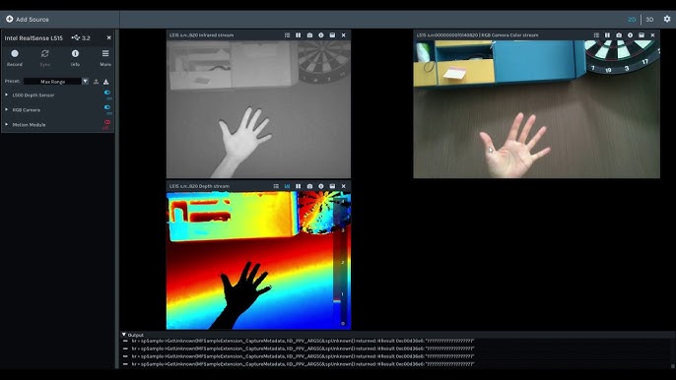Switch to 2D view

[632, 20]
